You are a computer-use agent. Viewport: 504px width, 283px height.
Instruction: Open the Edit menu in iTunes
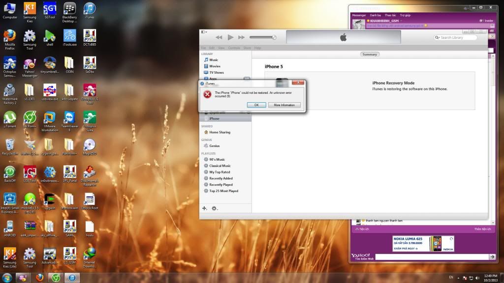212,48
